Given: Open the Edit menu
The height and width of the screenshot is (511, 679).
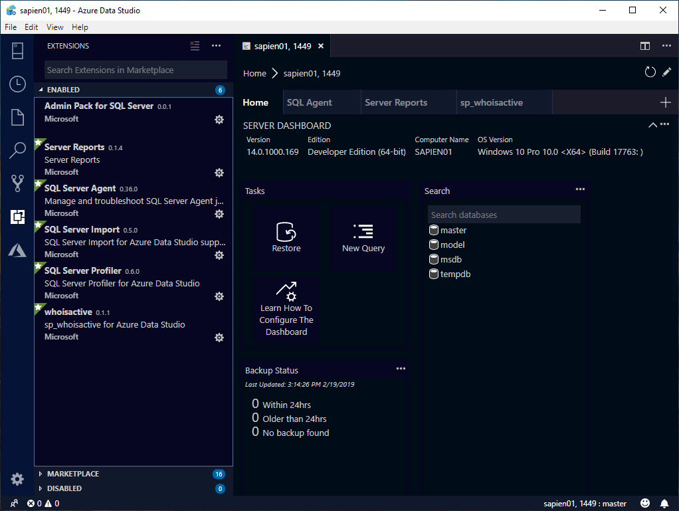Looking at the screenshot, I should click(x=31, y=27).
